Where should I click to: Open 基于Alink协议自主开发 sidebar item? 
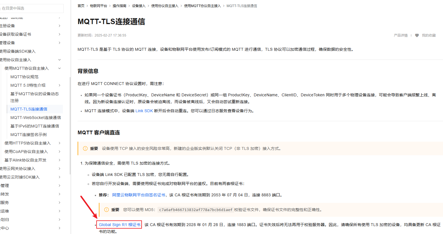click(25, 160)
